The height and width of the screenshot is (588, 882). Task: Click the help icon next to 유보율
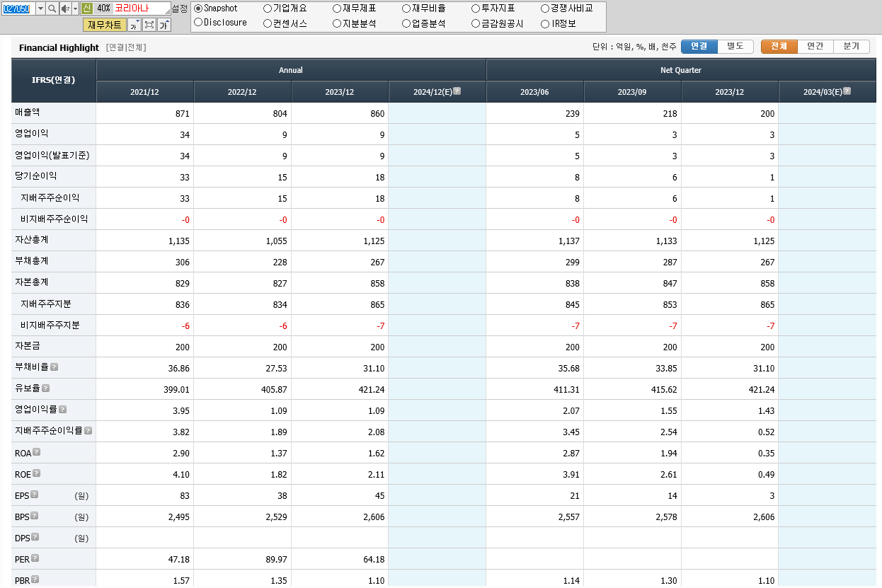46,388
